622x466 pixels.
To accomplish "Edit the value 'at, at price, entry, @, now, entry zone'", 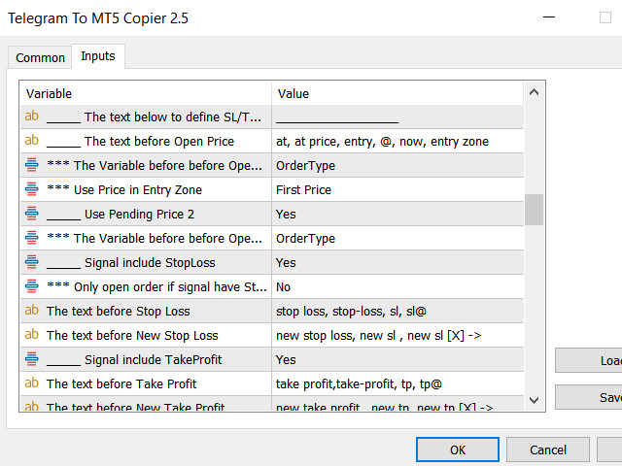I will click(x=397, y=141).
